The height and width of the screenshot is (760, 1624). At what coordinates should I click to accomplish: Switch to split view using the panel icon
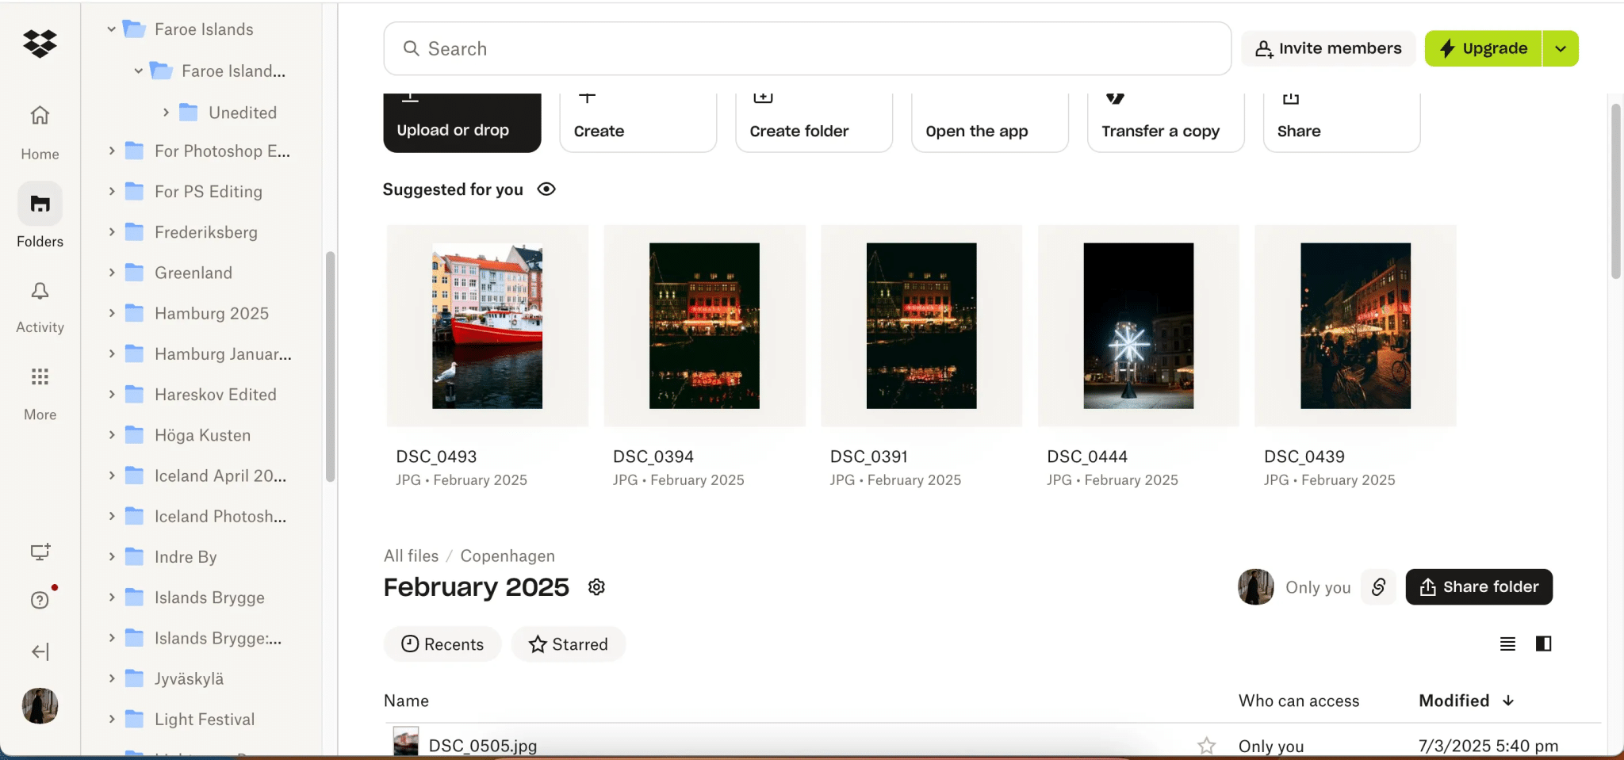tap(1542, 644)
